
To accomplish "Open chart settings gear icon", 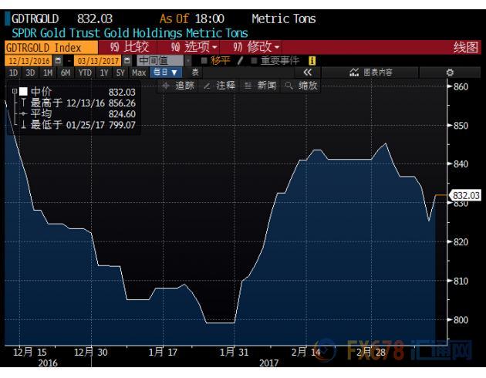I will click(450, 73).
